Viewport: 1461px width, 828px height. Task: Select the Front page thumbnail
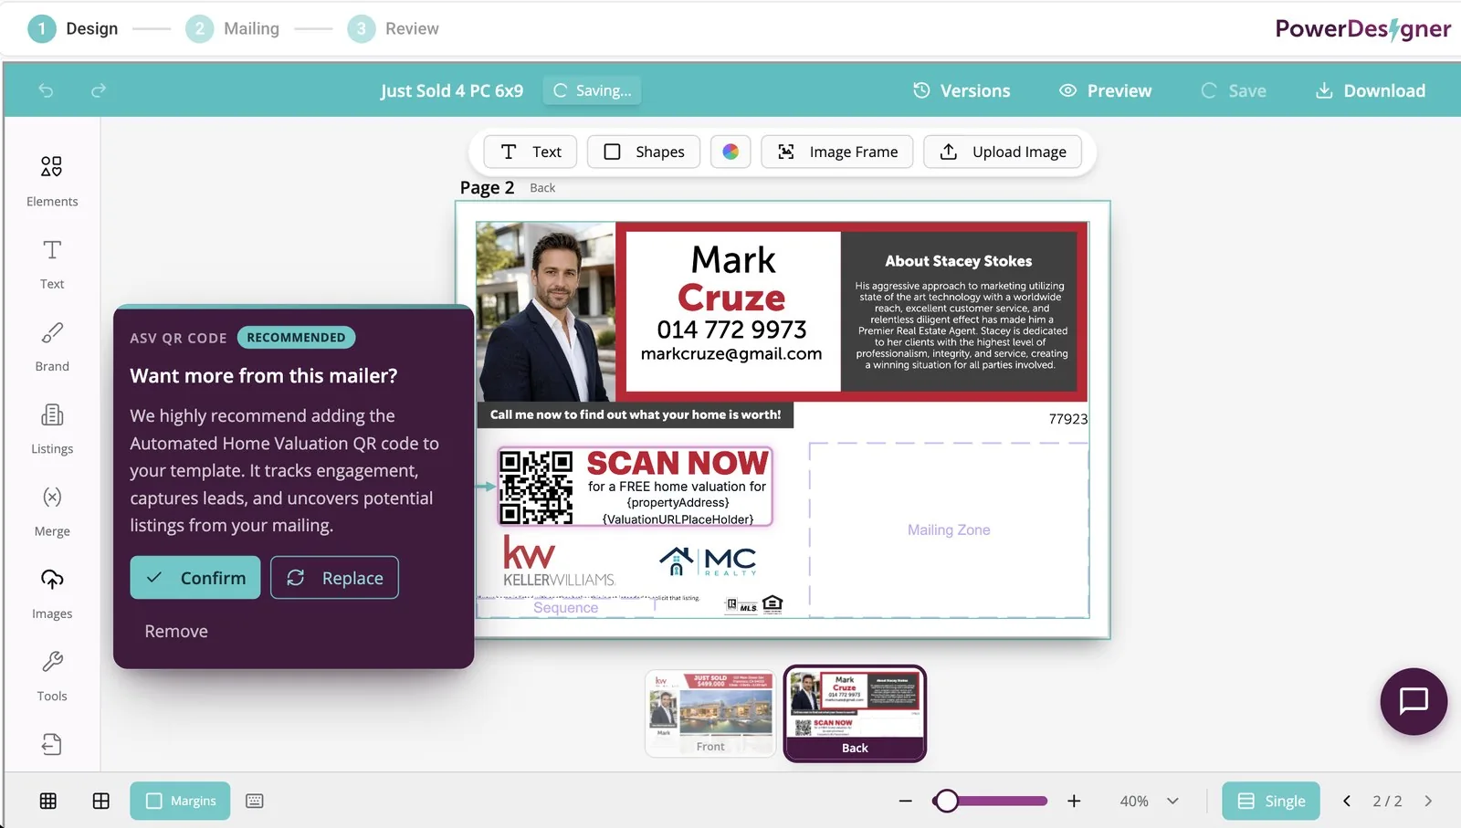tap(710, 714)
